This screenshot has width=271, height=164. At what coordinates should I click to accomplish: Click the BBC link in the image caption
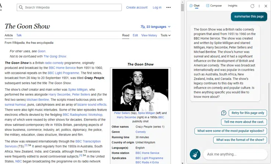pyautogui.click(x=161, y=117)
